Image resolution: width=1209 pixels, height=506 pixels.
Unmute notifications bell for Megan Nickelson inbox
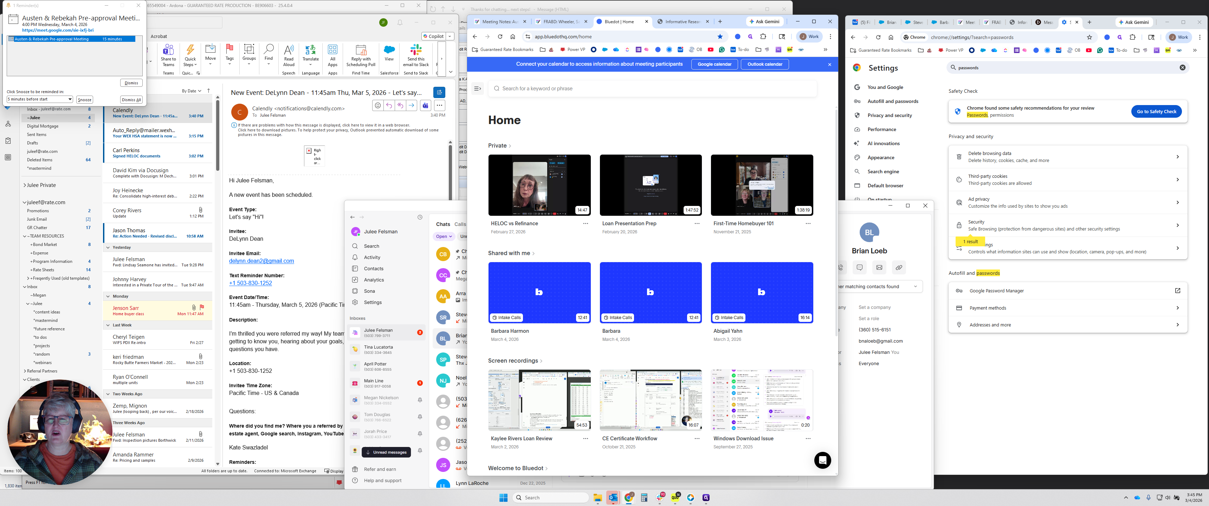click(x=420, y=400)
